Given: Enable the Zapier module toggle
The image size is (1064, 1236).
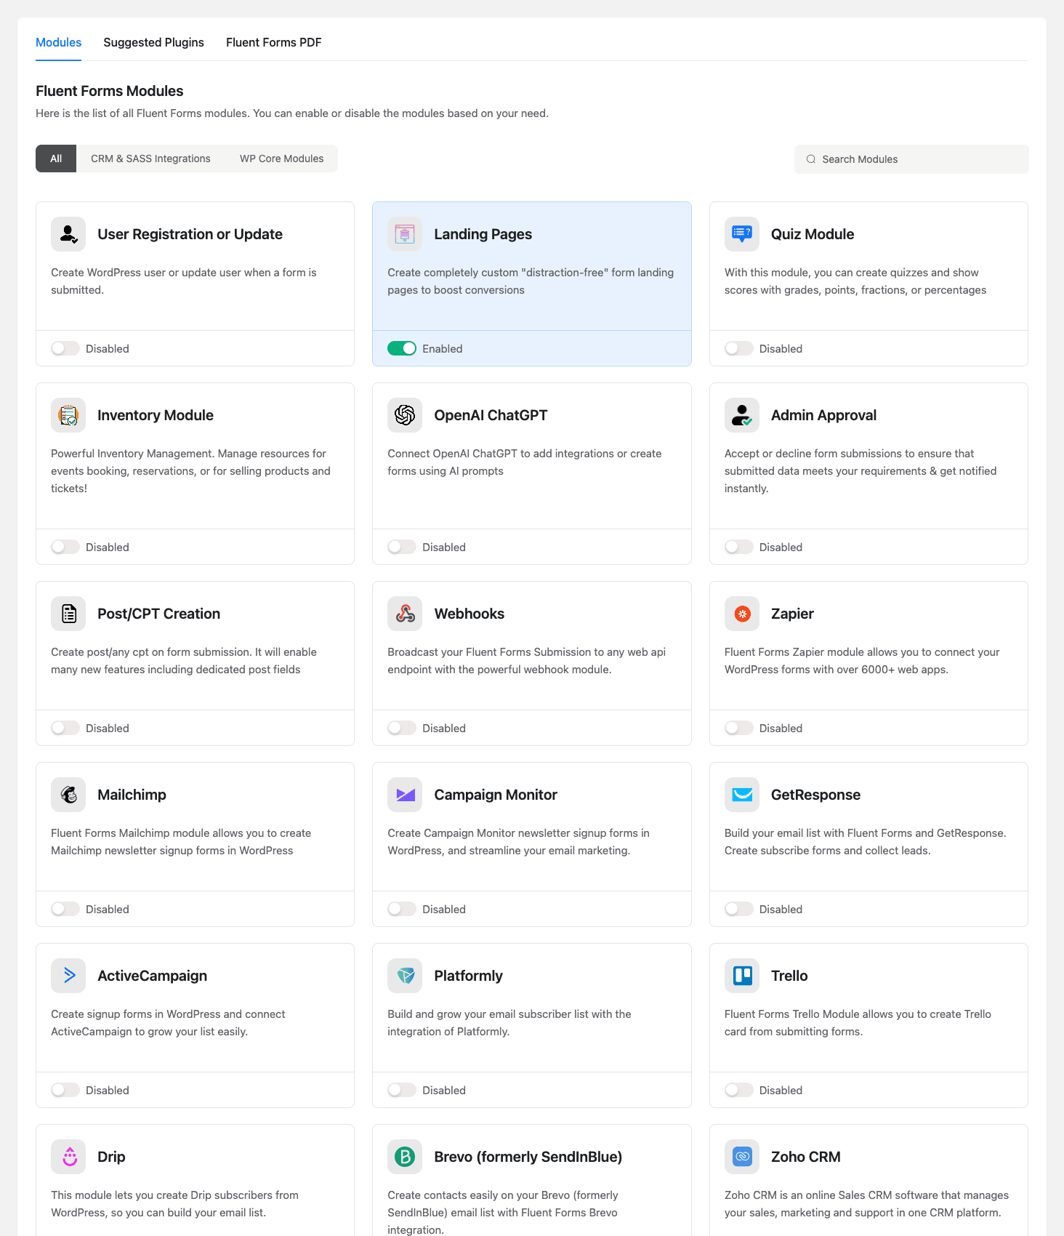Looking at the screenshot, I should pos(739,729).
